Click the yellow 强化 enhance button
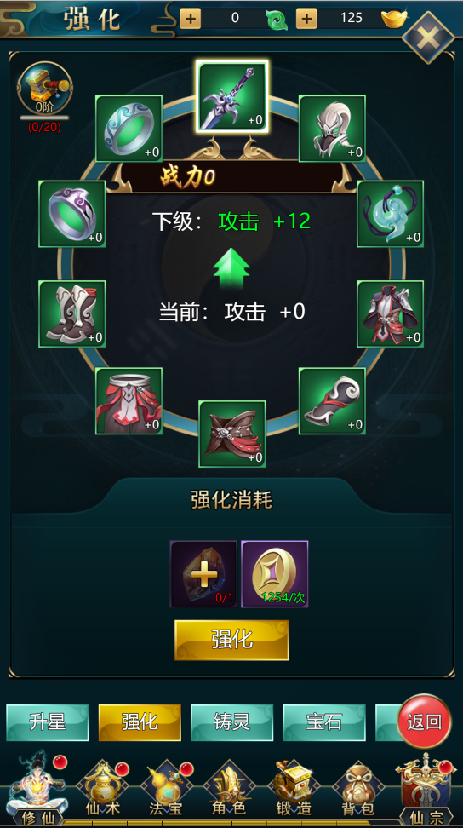 coord(232,640)
